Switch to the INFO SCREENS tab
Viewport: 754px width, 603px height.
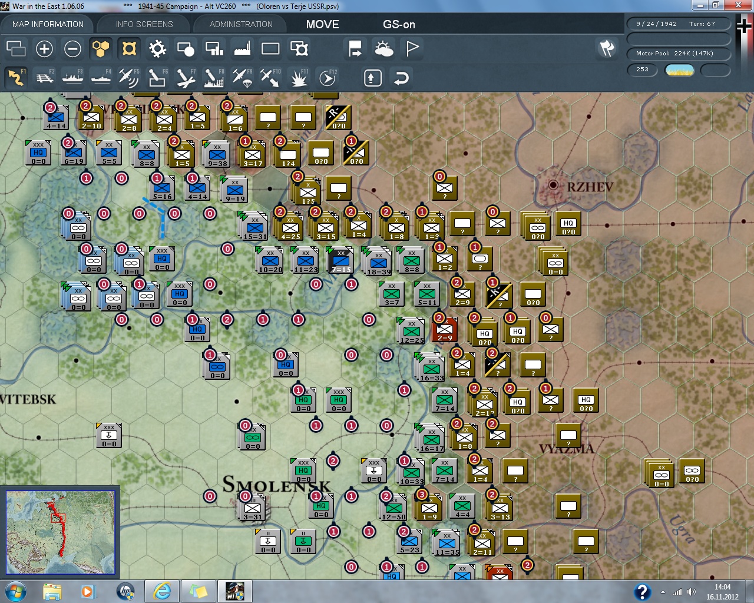click(x=144, y=24)
